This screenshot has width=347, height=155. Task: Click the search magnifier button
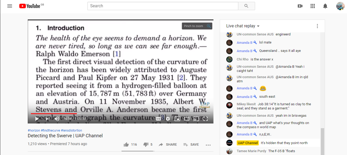246,6
